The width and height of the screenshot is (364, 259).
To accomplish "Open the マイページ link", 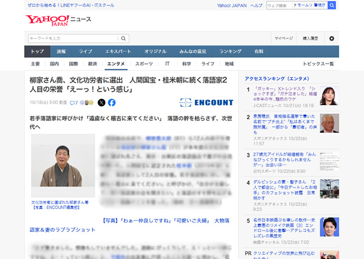I will pos(284,38).
